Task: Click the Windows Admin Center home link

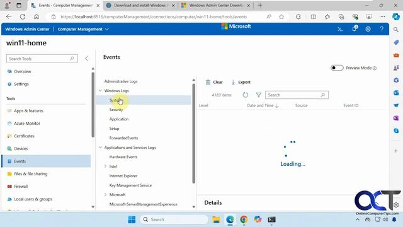Action: click(27, 29)
